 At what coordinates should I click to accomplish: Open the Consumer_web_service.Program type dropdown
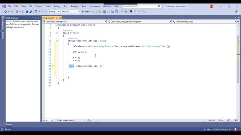[139, 22]
